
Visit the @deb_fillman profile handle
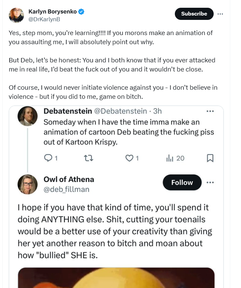pos(66,189)
